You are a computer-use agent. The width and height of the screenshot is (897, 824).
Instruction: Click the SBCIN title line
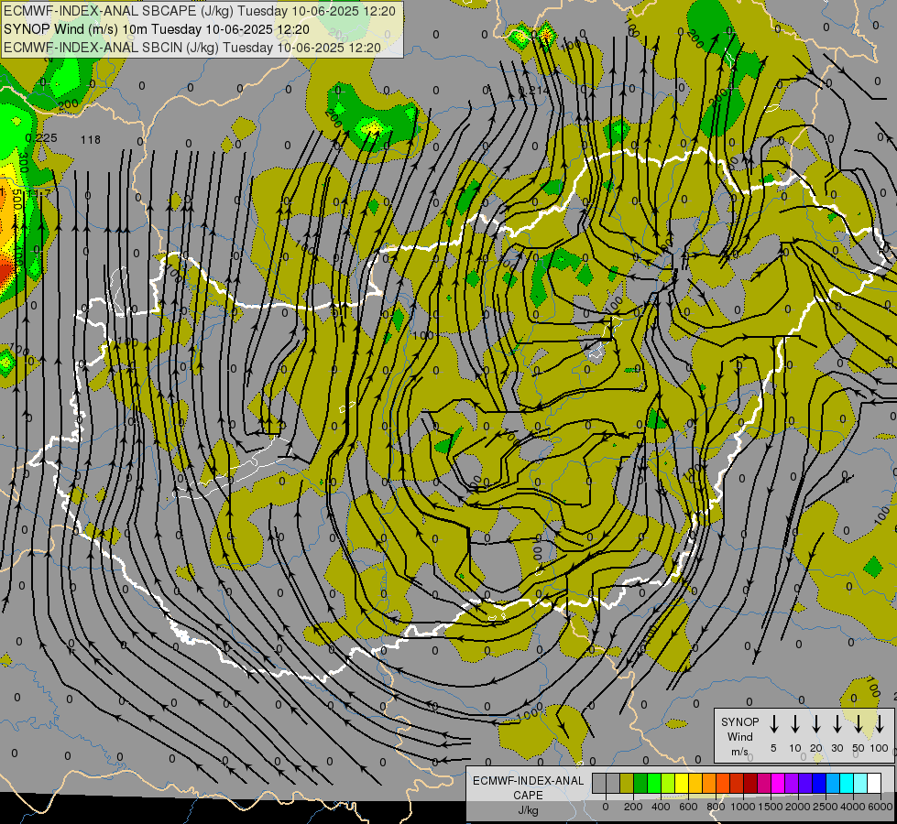[192, 48]
